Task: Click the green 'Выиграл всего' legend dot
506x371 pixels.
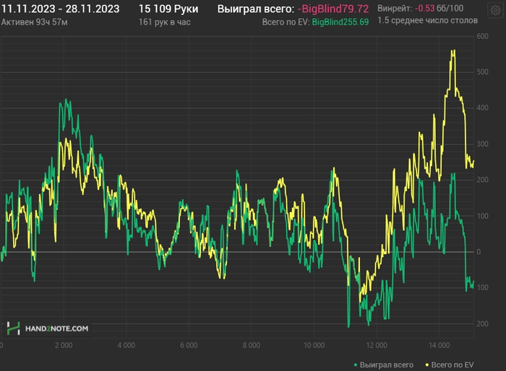Action: 356,365
